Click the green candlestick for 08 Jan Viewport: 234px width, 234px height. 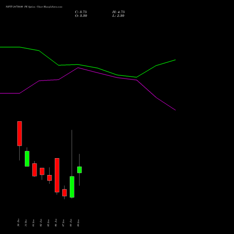pyautogui.click(x=72, y=187)
